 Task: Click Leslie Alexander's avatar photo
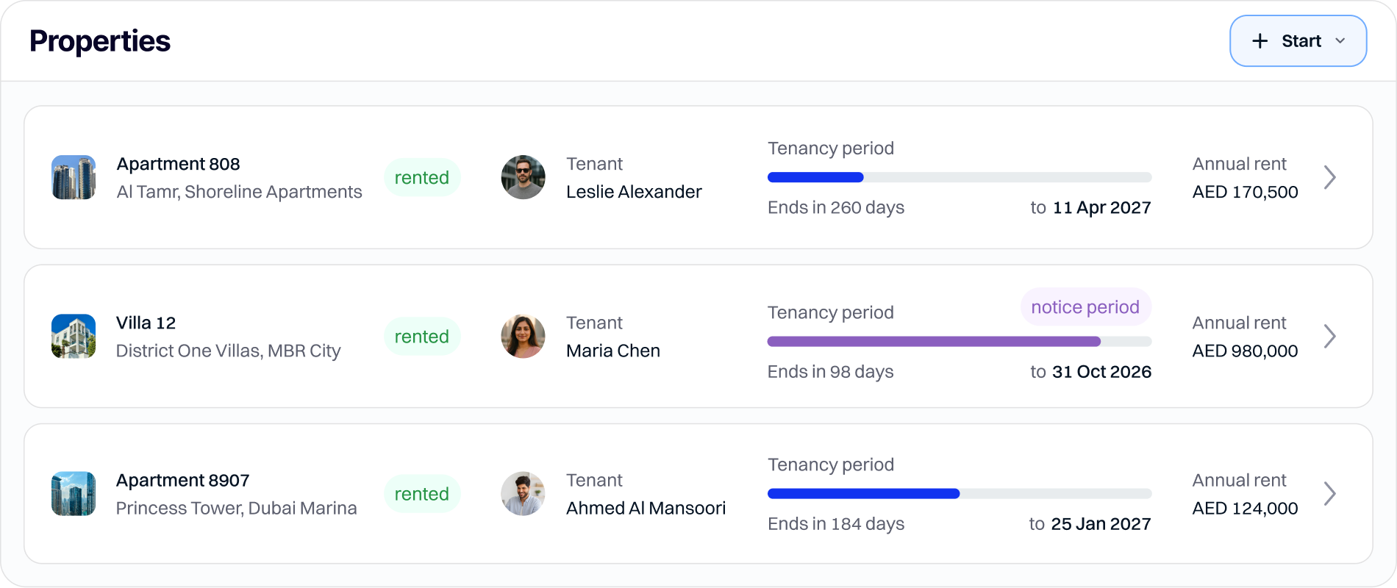click(x=523, y=177)
